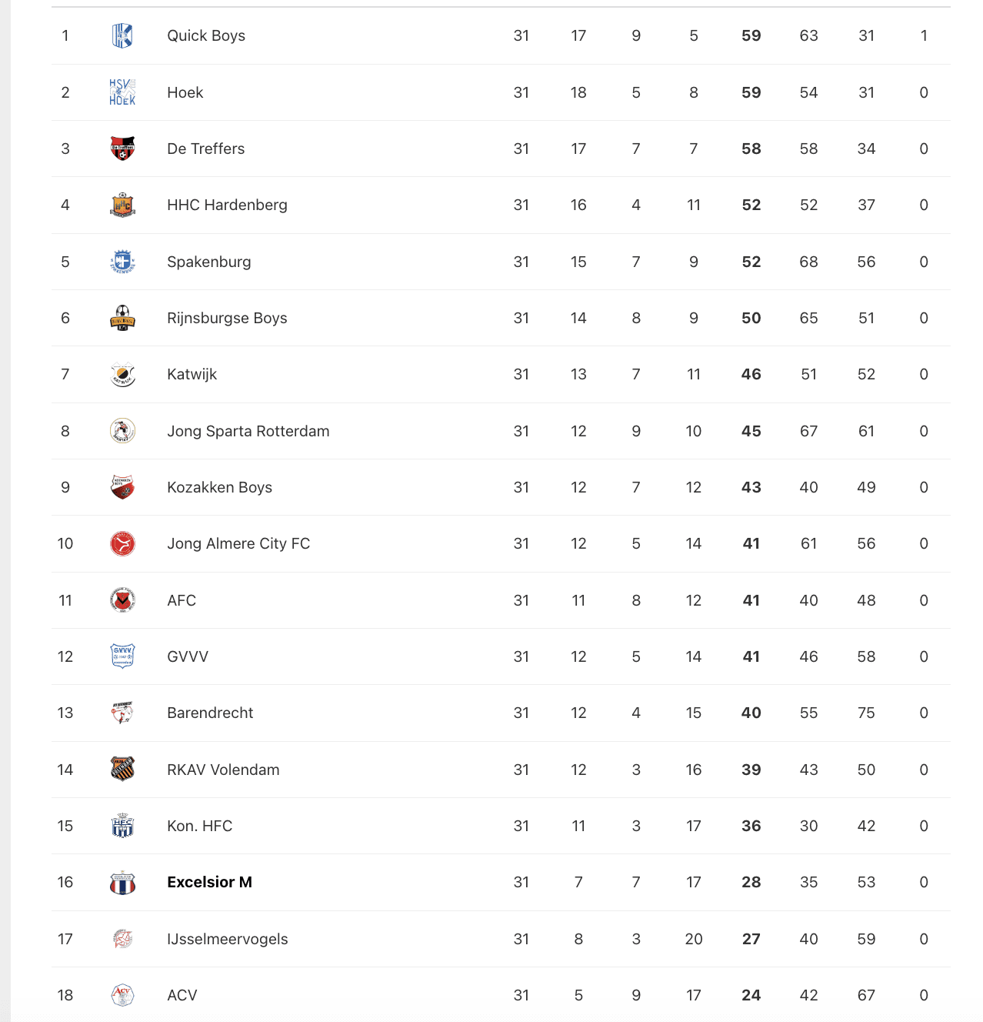Click the AFC team name
Image resolution: width=983 pixels, height=1022 pixels.
[x=182, y=600]
